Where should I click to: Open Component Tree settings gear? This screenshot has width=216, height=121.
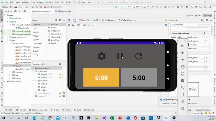pyautogui.click(x=60, y=64)
